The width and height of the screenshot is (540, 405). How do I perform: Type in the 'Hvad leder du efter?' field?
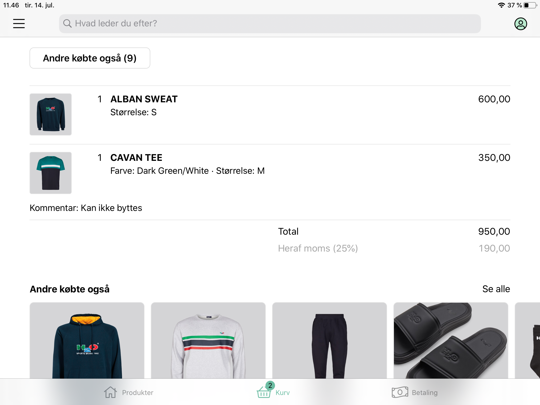[274, 23]
